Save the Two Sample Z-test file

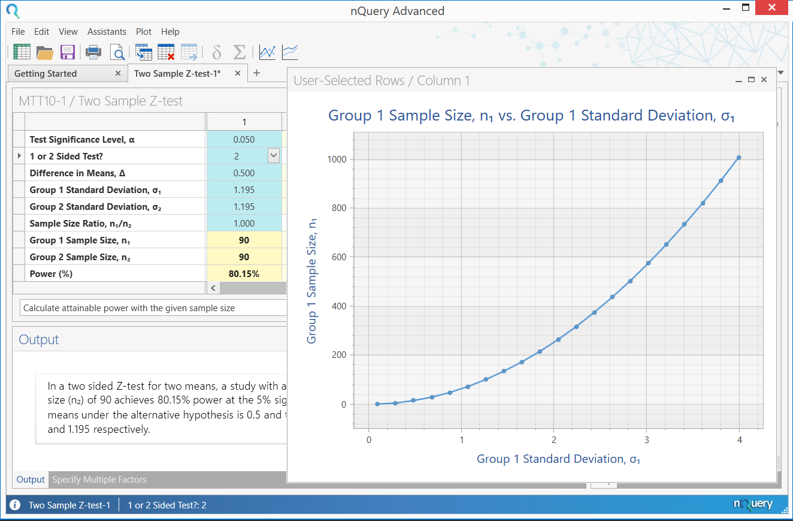point(68,52)
